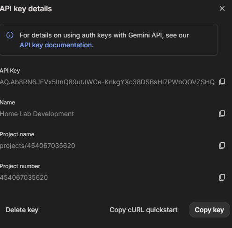Close the API key details dialog
Screen dimensions: 232x228
(x=222, y=8)
